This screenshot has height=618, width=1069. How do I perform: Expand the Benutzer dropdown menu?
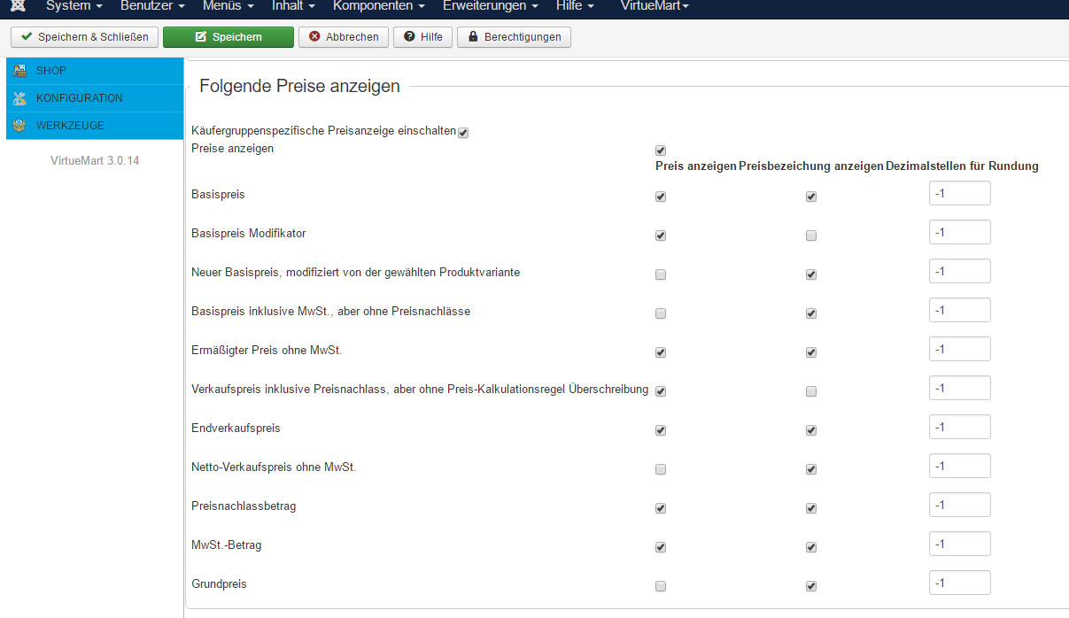click(151, 6)
